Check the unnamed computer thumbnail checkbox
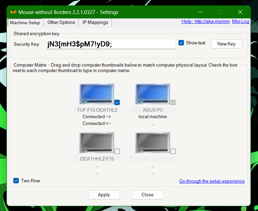This screenshot has height=211, width=258. (x=173, y=151)
